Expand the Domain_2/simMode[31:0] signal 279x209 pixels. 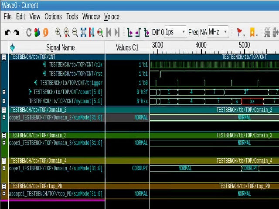click(x=4, y=117)
